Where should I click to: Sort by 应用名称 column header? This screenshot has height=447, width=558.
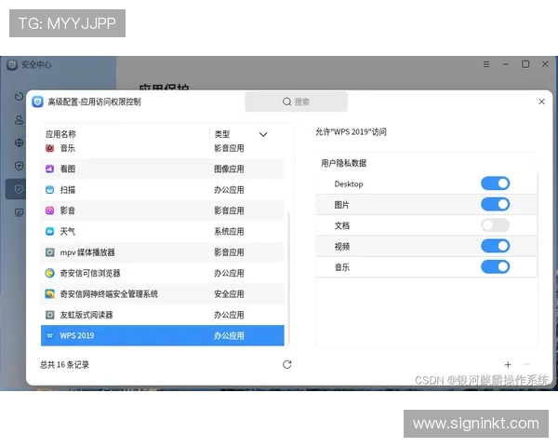[60, 134]
